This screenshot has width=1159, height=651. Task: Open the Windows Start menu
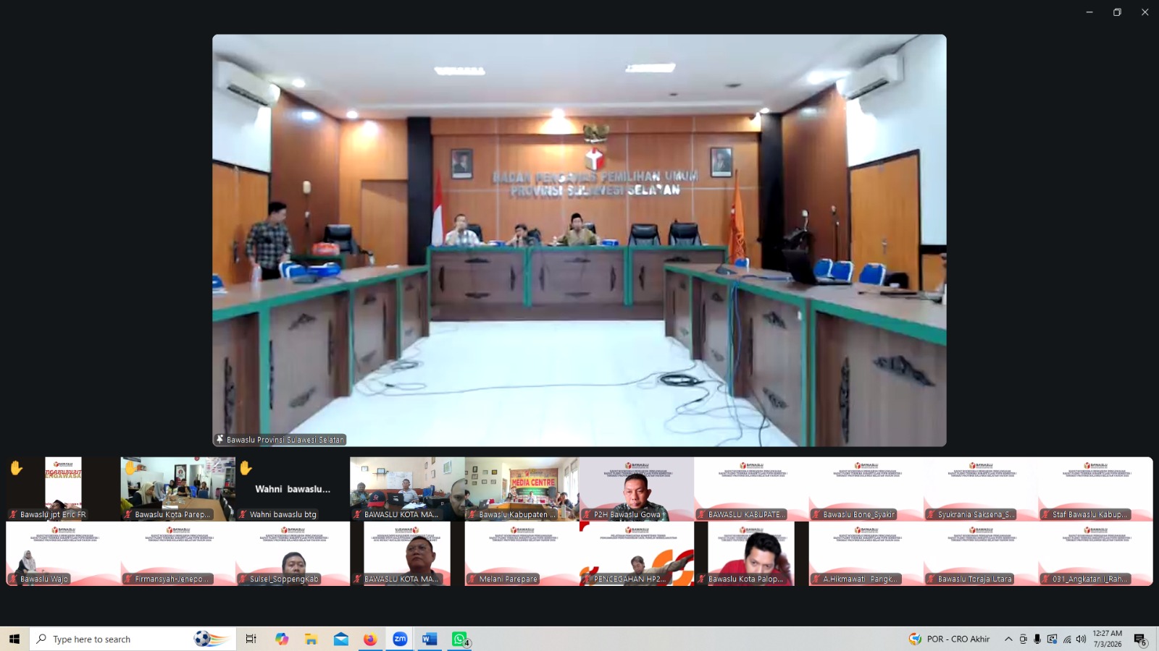pos(14,639)
